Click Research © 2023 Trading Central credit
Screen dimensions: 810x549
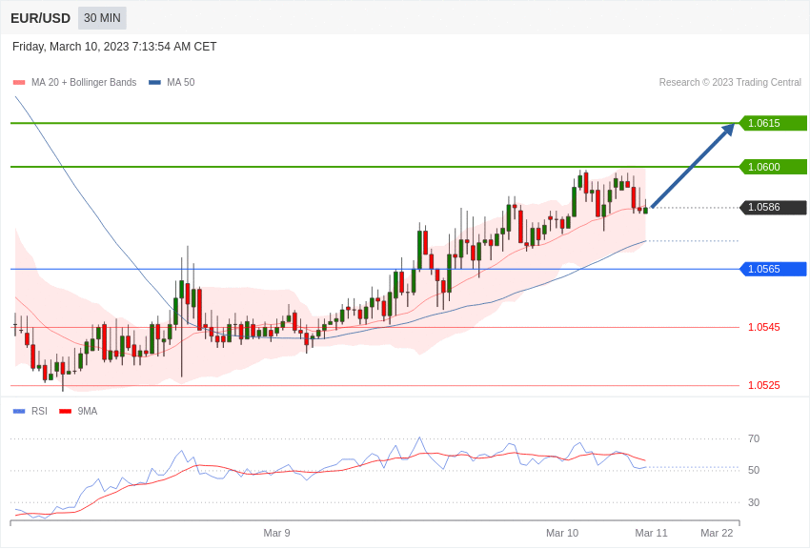730,83
